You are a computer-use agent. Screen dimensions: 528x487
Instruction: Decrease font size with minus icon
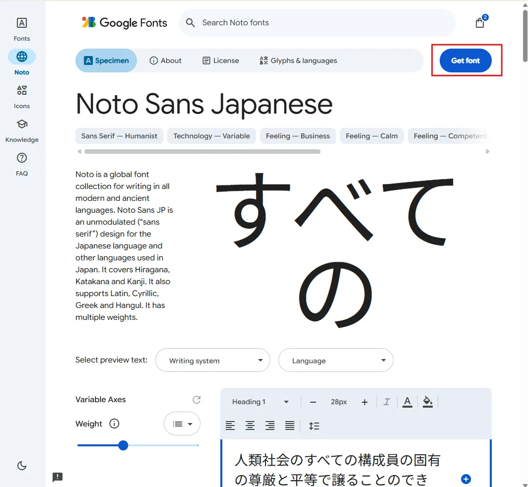(x=313, y=402)
